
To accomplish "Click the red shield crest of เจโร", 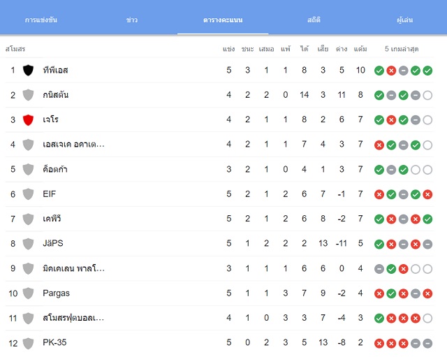I will point(28,119).
